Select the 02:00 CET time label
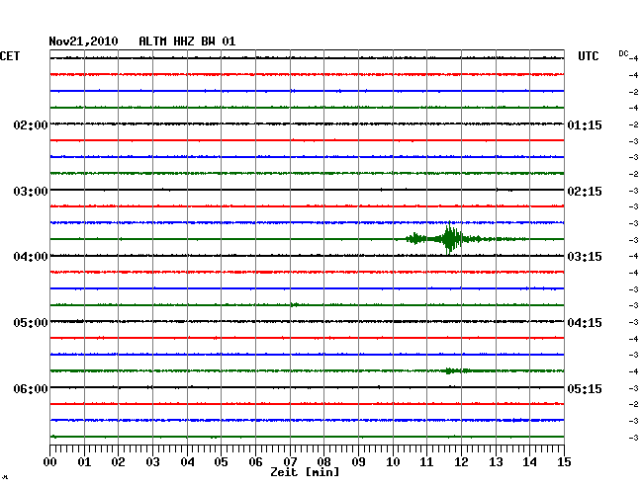Viewport: 643px width, 488px height. click(x=31, y=125)
